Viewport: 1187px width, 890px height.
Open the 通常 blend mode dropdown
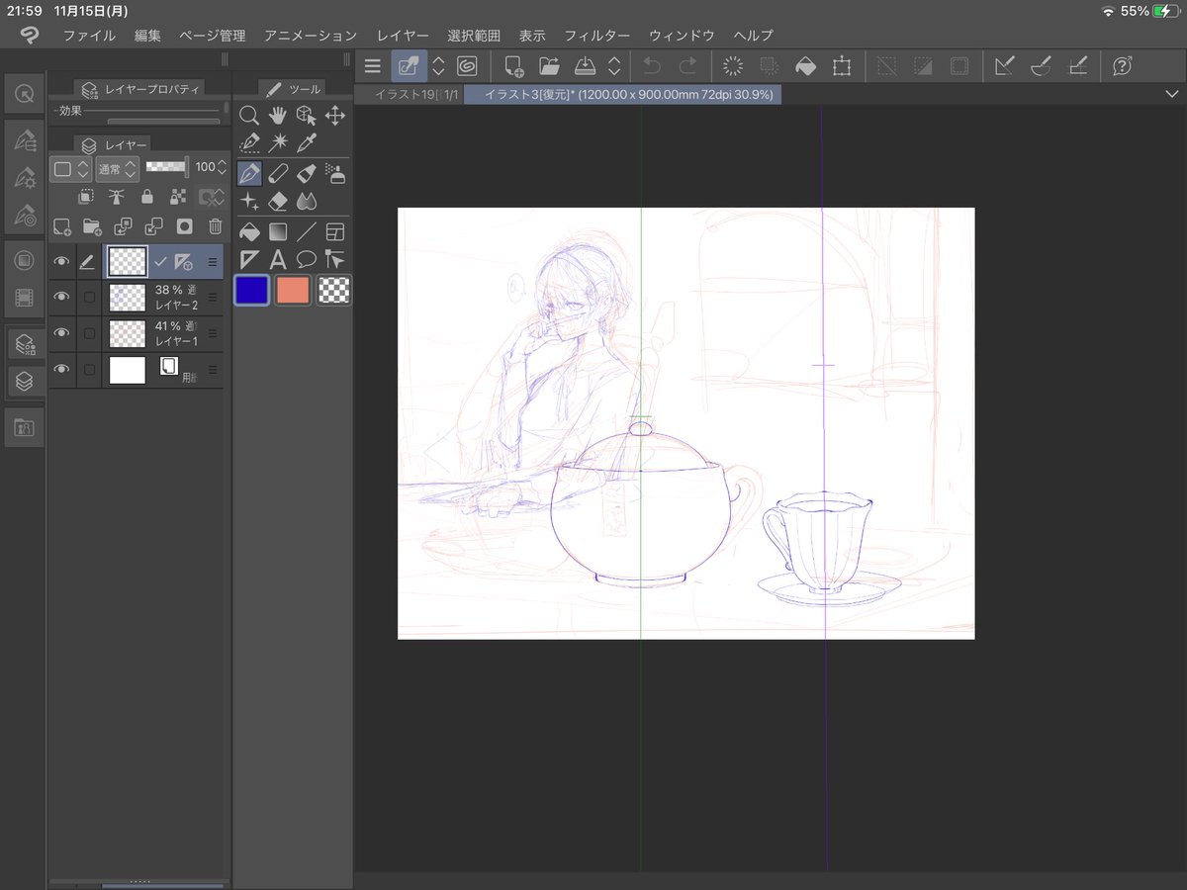pyautogui.click(x=117, y=168)
